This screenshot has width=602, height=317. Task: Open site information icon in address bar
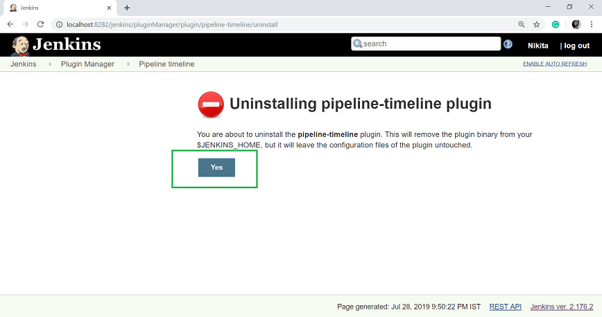click(59, 24)
